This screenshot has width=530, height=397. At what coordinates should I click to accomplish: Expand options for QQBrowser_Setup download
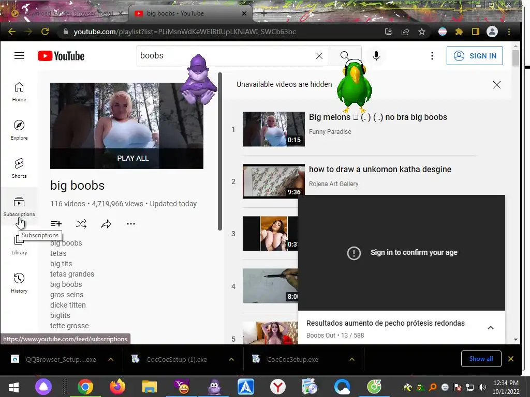[111, 360]
